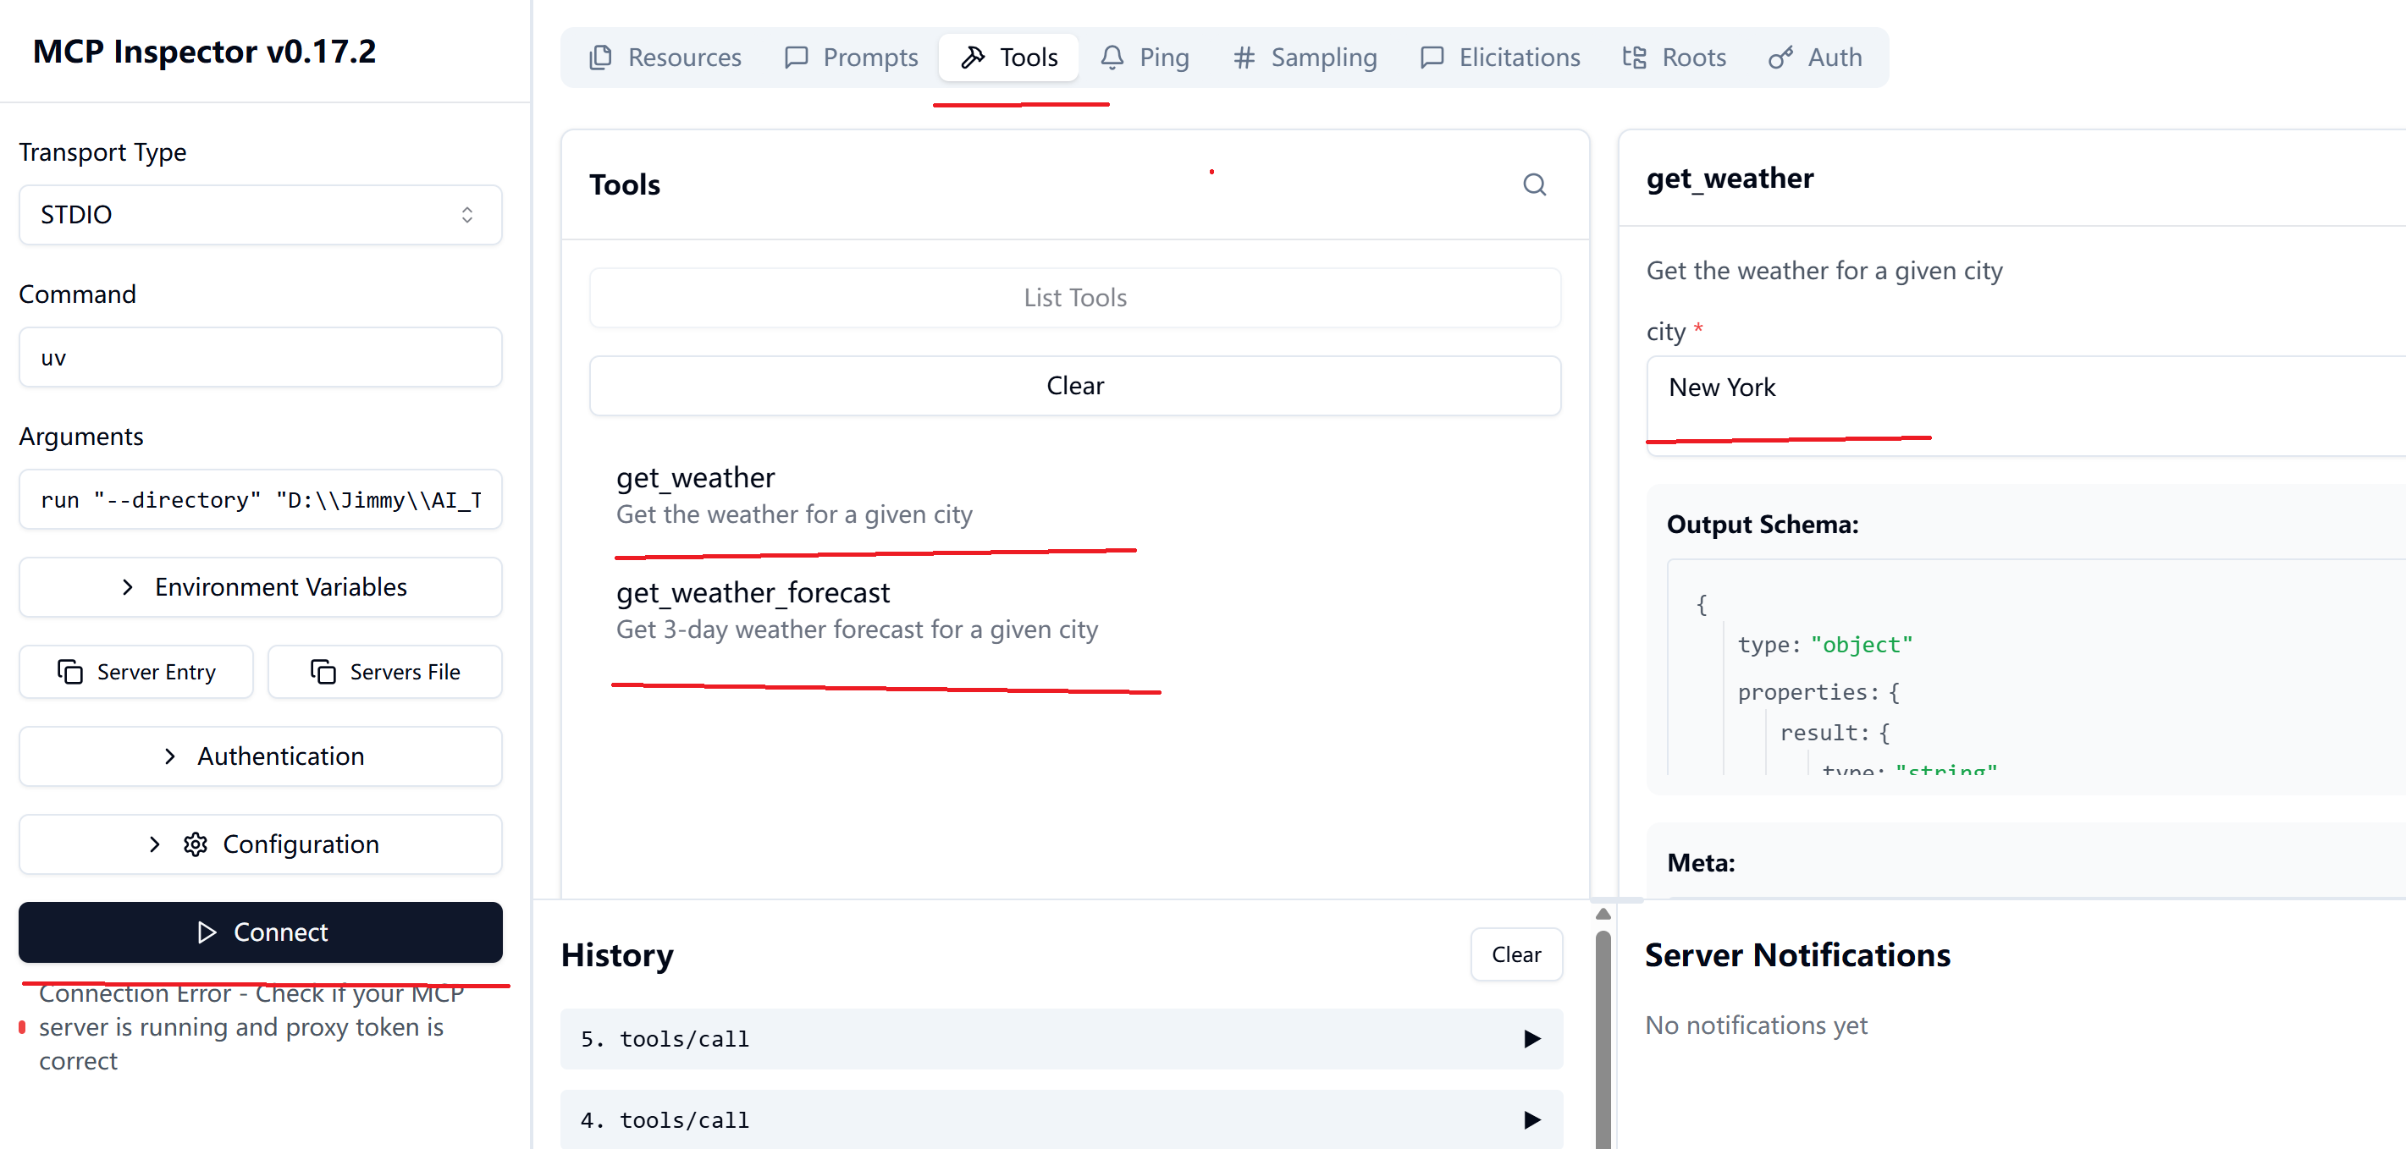The width and height of the screenshot is (2406, 1149).
Task: Click the Roots tab folder-tree icon
Action: (x=1635, y=58)
